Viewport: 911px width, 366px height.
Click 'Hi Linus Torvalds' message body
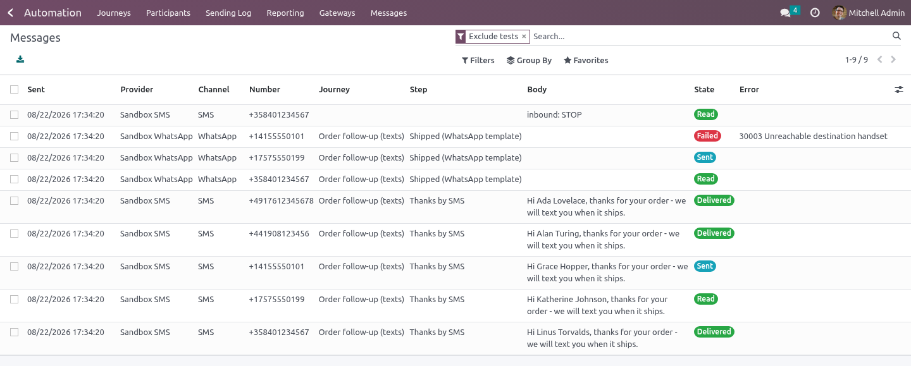[602, 338]
